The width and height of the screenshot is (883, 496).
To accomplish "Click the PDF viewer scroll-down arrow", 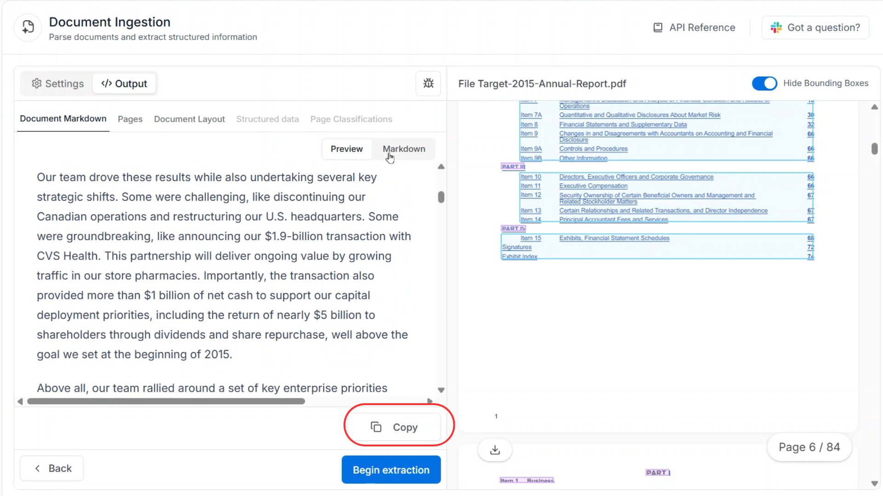I will tap(874, 484).
